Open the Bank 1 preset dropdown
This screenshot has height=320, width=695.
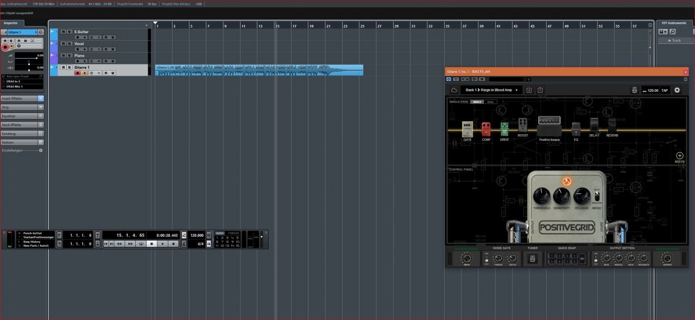click(x=491, y=90)
